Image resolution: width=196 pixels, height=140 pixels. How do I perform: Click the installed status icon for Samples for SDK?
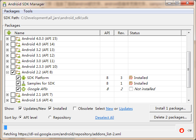pos(131,83)
